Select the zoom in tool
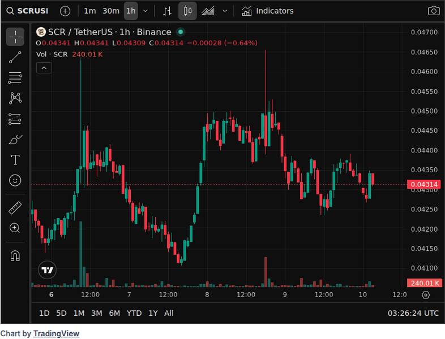 click(15, 228)
